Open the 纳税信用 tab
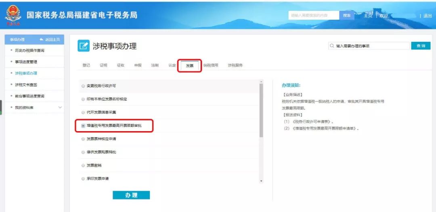This screenshot has height=212, width=436. click(210, 65)
